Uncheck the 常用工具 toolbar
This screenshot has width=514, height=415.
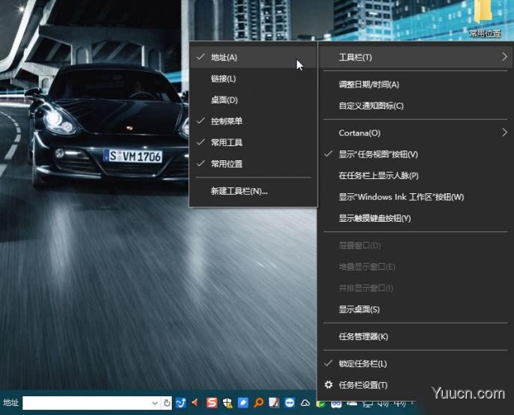coord(254,142)
